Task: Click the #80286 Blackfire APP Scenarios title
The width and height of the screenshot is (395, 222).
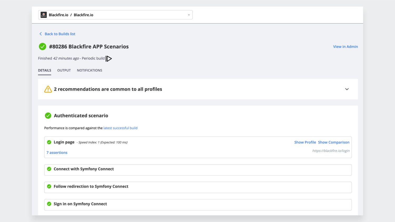Action: (89, 47)
